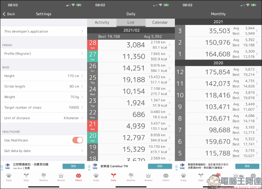Edit Weight 70 kg setting

44,97
